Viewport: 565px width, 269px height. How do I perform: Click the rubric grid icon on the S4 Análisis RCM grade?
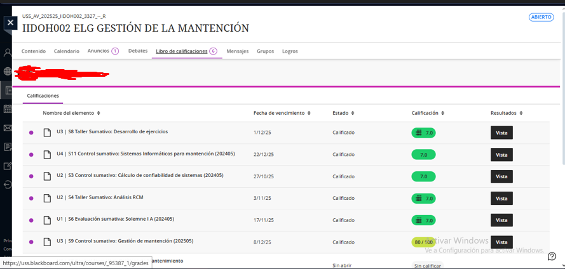[418, 199]
